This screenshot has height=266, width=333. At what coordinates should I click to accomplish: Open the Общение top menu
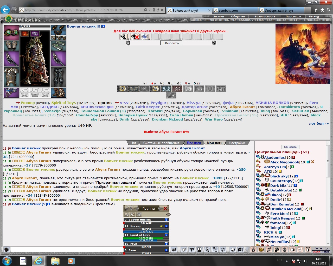pyautogui.click(x=238, y=16)
